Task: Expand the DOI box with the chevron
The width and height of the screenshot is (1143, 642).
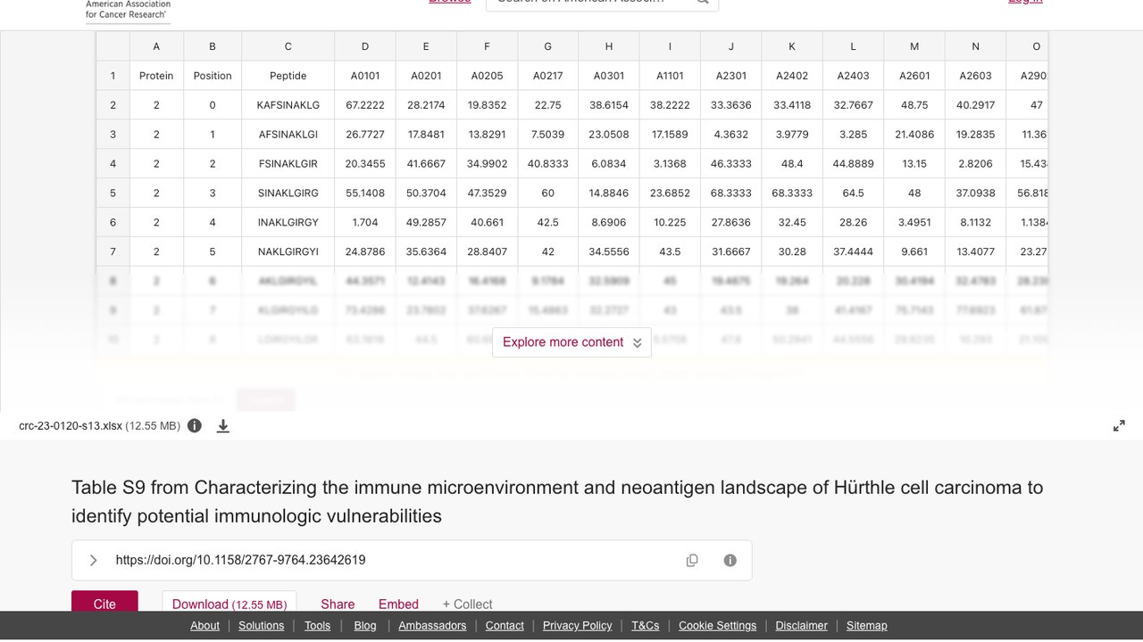Action: click(x=93, y=560)
